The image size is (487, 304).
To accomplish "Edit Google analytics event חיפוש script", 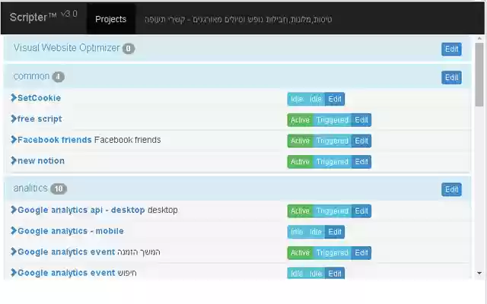I will click(x=335, y=274).
